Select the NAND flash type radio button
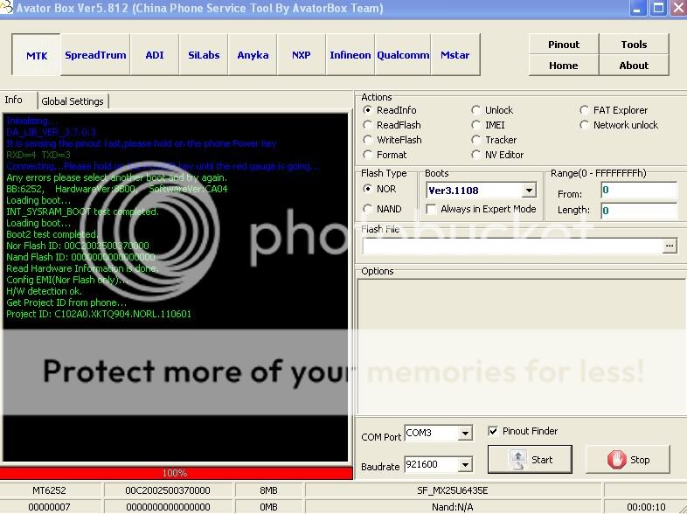This screenshot has height=514, width=687. click(x=368, y=209)
